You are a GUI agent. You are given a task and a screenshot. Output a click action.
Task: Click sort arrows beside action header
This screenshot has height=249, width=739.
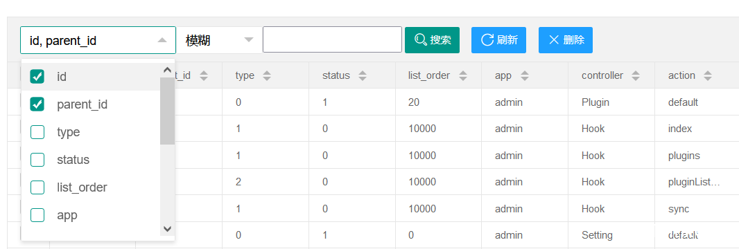click(x=707, y=75)
